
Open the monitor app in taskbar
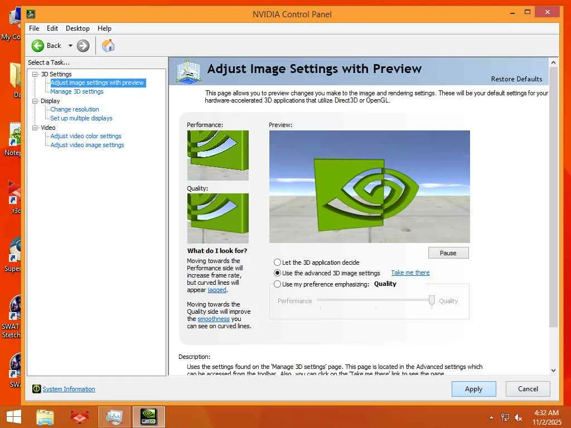coord(114,417)
